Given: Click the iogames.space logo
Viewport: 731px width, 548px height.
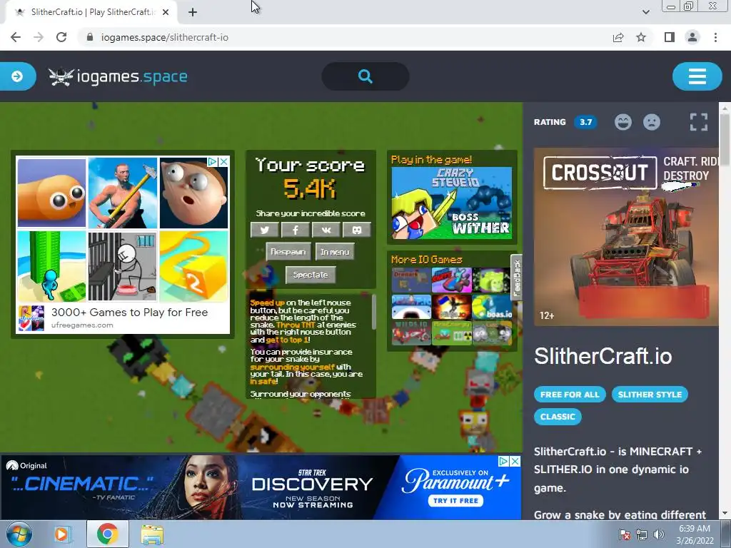Looking at the screenshot, I should click(118, 76).
